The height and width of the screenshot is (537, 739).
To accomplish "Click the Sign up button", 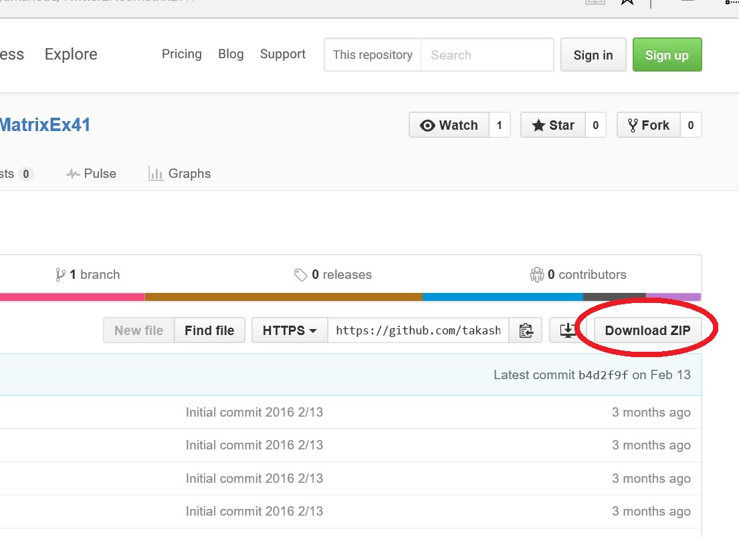I will pos(667,55).
